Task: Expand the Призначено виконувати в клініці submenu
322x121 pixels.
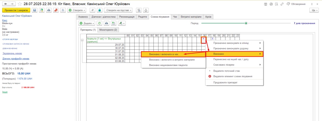Action: [234, 43]
